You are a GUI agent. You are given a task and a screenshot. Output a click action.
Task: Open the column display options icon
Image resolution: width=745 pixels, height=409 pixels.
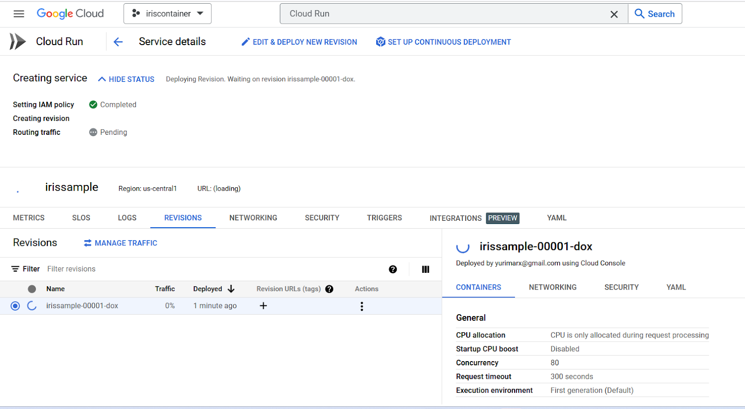[426, 270]
